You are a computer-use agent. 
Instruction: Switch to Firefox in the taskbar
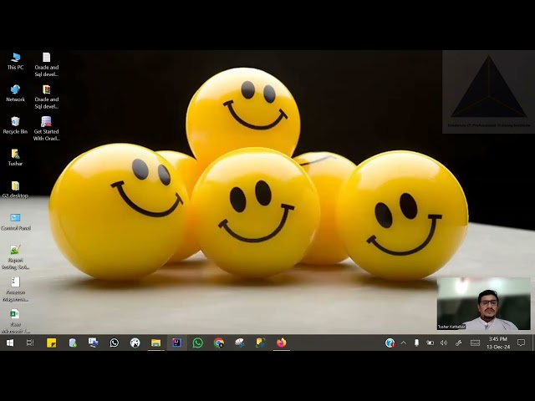(x=282, y=343)
